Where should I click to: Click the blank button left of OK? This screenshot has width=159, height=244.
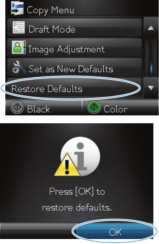coord(38,231)
